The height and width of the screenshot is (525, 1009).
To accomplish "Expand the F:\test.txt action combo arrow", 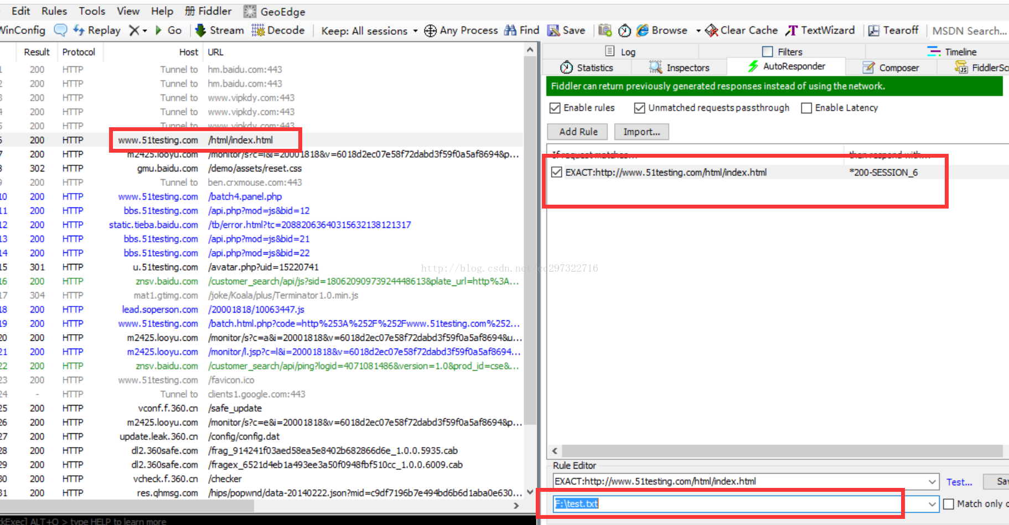I will click(x=933, y=504).
